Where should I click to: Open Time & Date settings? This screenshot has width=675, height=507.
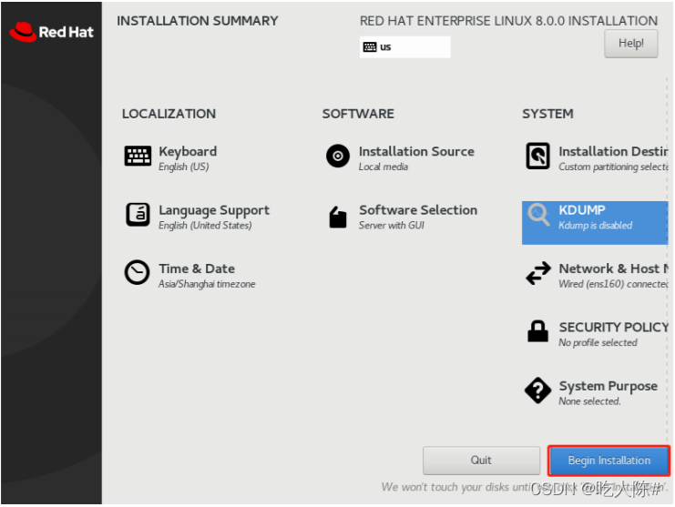197,269
